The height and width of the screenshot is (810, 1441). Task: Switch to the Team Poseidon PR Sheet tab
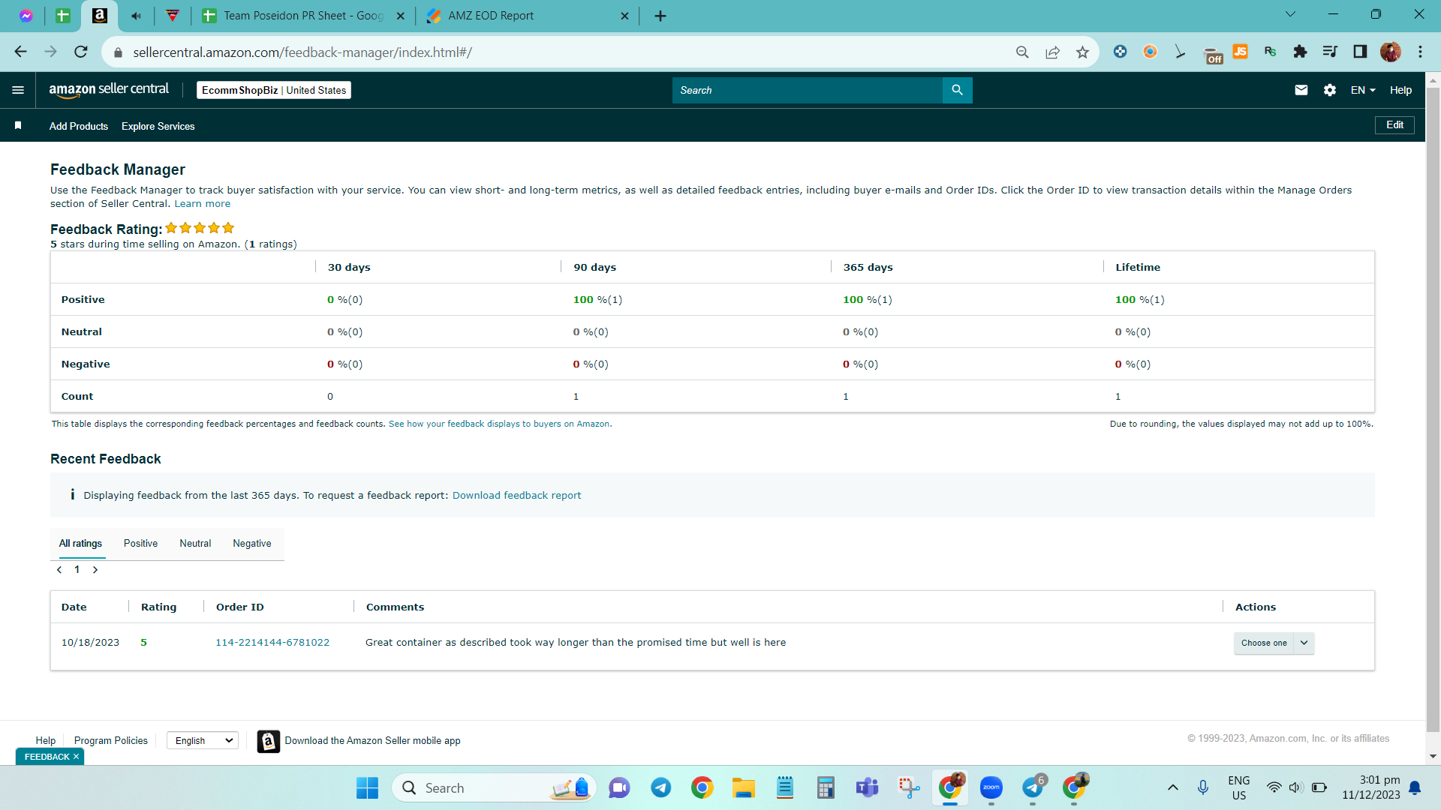pos(303,16)
